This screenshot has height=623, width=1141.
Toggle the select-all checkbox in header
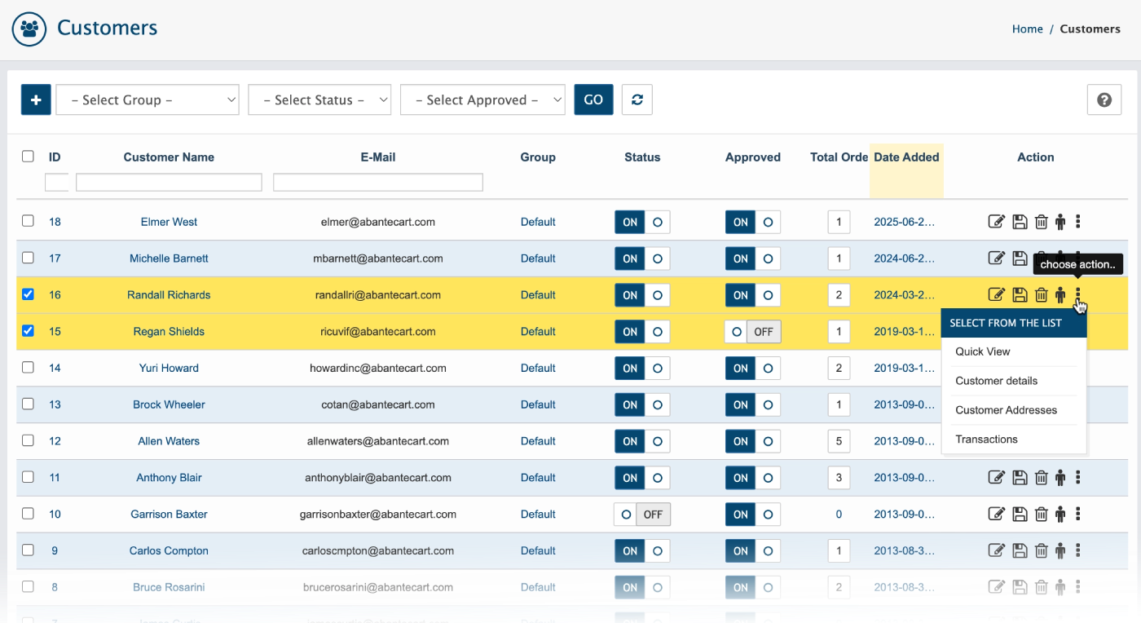pos(28,157)
